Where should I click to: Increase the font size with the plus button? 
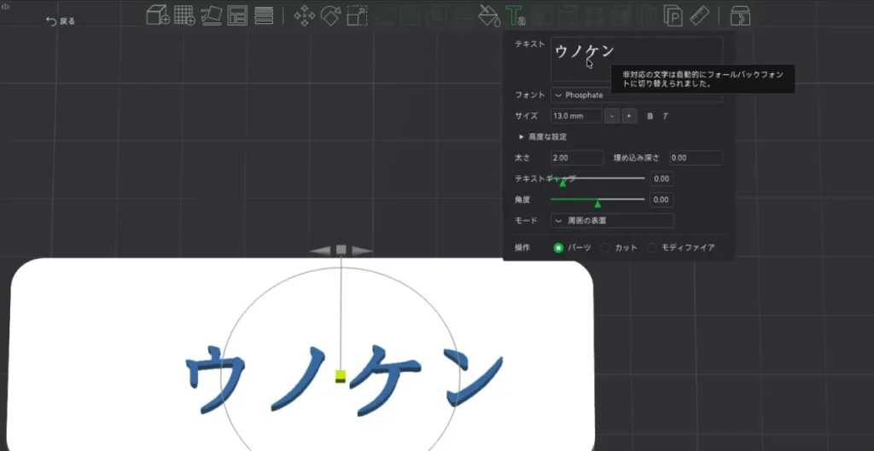[x=629, y=116]
